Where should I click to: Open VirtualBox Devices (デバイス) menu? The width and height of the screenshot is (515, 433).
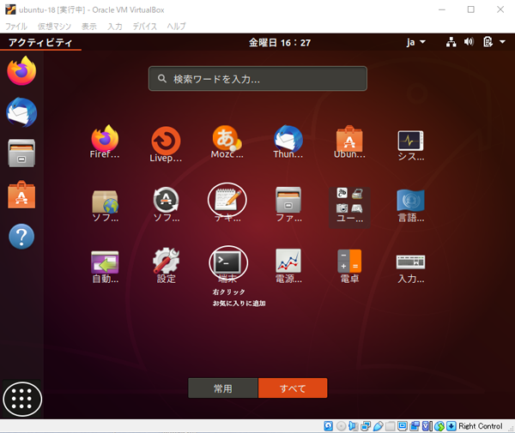pyautogui.click(x=144, y=27)
